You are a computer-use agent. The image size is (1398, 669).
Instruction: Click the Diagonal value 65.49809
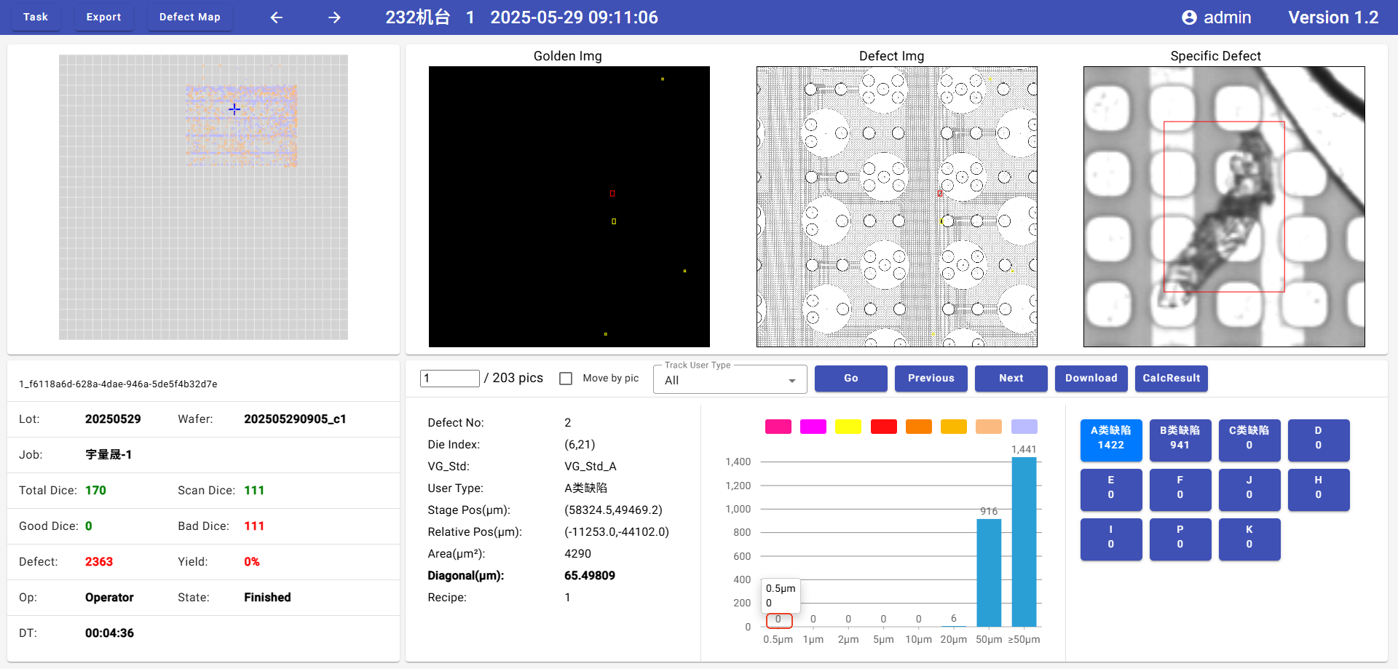coord(590,576)
